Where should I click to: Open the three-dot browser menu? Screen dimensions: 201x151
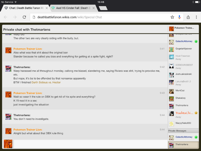tap(196, 17)
